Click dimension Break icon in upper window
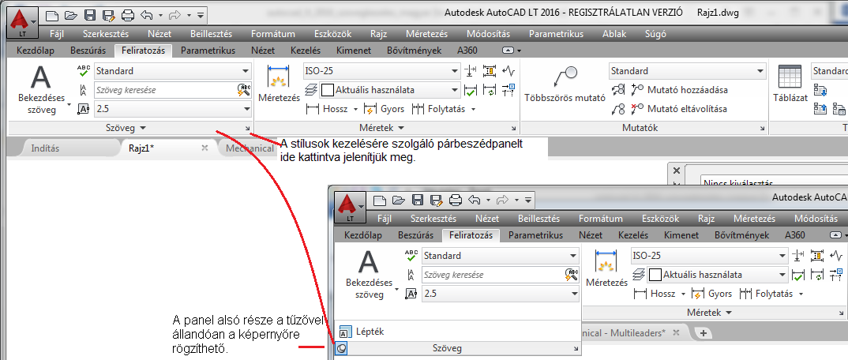Image resolution: width=848 pixels, height=360 pixels. click(x=470, y=71)
